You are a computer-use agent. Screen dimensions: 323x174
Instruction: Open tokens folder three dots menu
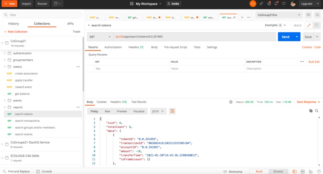(78, 67)
